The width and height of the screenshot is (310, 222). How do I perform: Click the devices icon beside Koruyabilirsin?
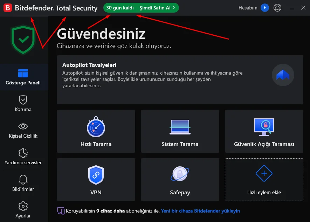(61, 211)
